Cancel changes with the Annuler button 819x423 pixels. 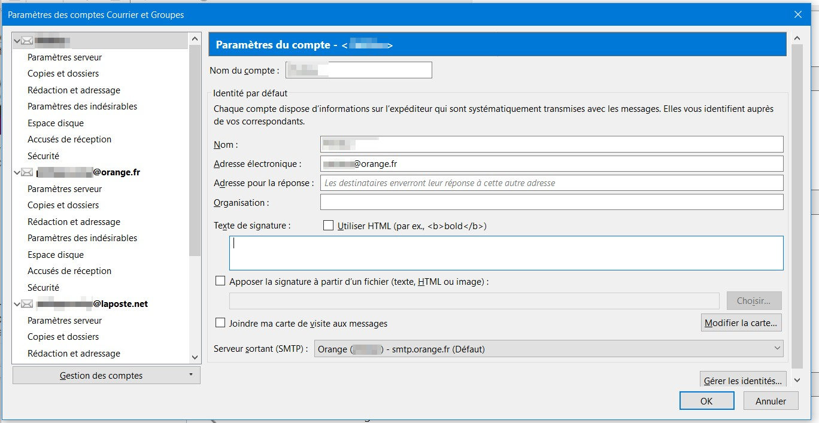(x=771, y=401)
